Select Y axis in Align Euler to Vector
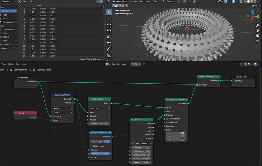262x166 pixels. coord(100,142)
